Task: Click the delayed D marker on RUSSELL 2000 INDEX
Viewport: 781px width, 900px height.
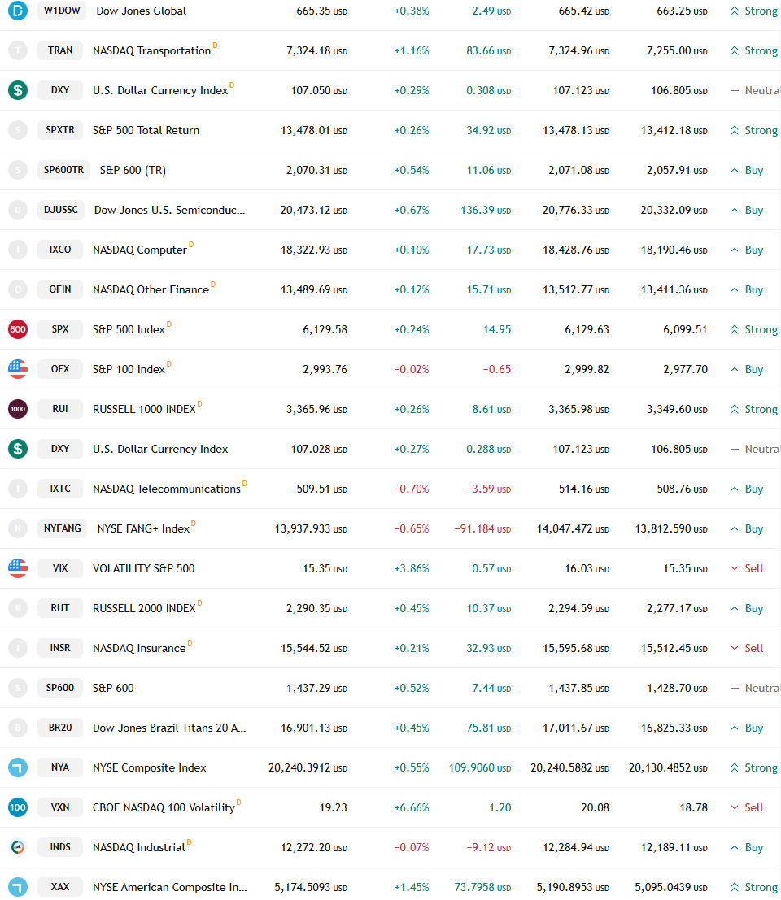Action: click(x=200, y=602)
